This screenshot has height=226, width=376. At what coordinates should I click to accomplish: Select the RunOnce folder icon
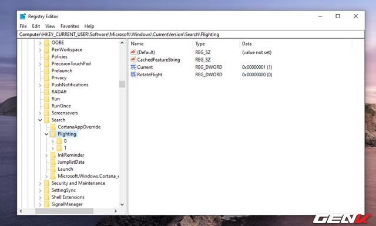47,106
